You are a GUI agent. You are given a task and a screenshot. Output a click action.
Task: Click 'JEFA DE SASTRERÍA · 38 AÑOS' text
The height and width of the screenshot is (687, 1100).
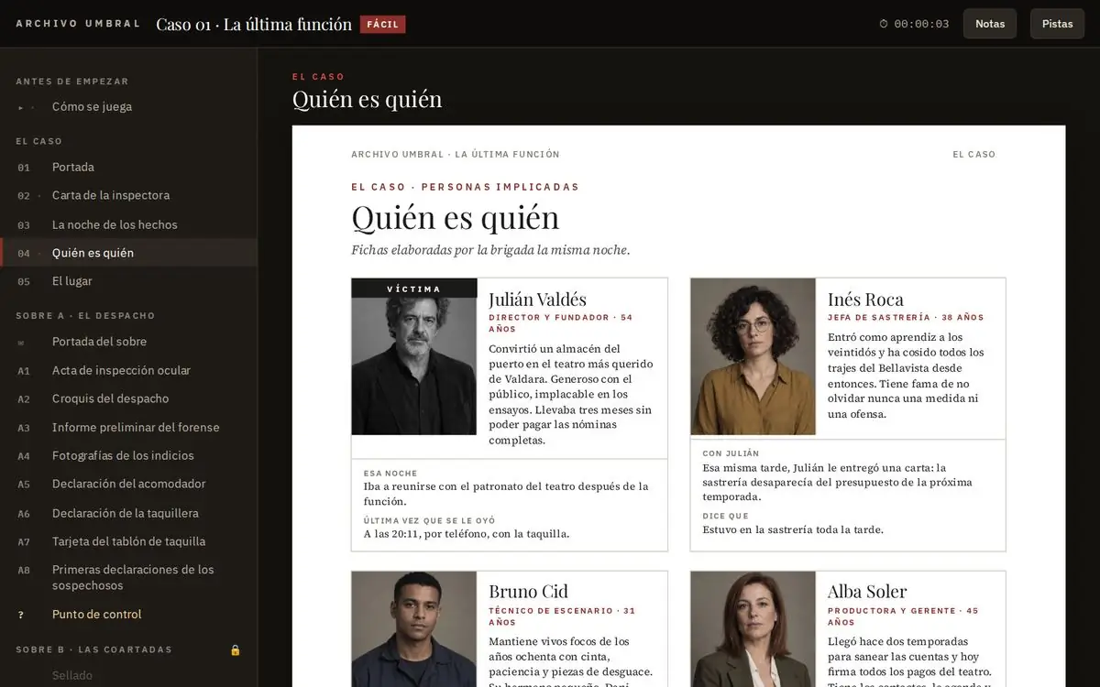906,318
